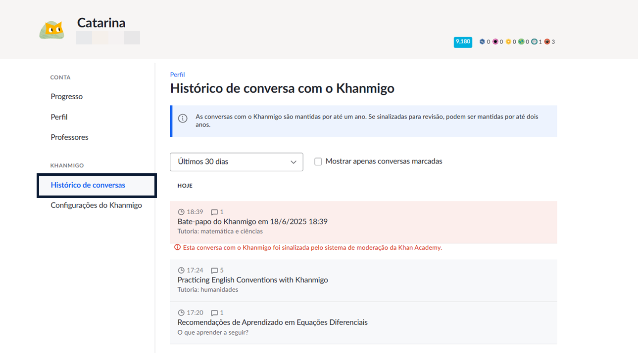Open Recomendações de Aprendizado em Equações Diferenciais

(363, 322)
